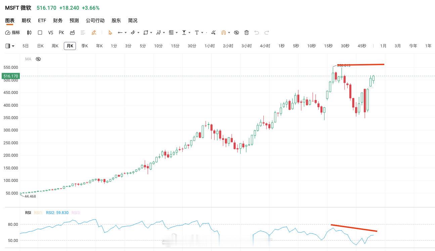This screenshot has width=435, height=251.
Task: Open the 指标 indicators panel
Action: pos(13,33)
